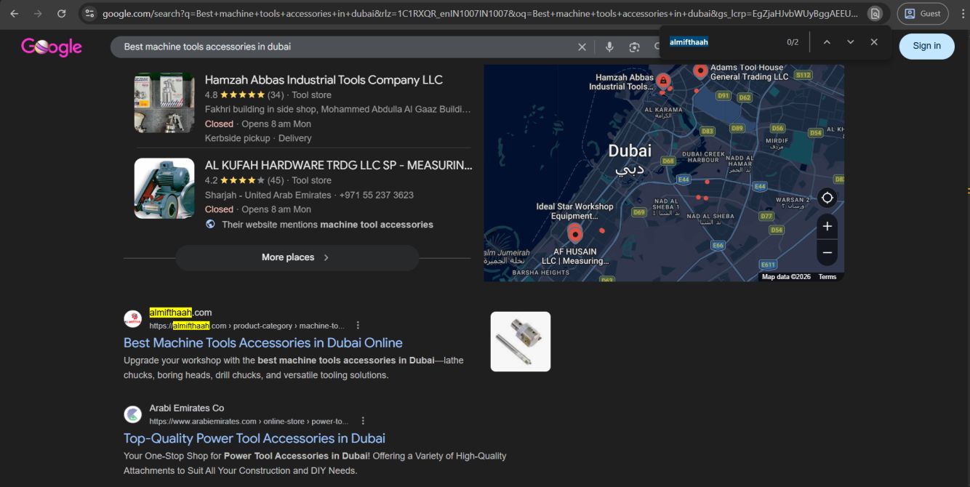
Task: Clear the Google search box text
Action: (582, 47)
